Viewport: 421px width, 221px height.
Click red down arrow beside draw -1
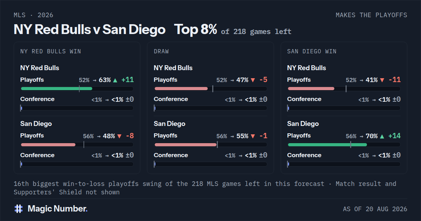pos(253,136)
